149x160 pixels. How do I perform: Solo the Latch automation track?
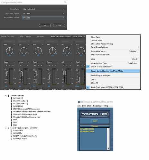click(x=24, y=66)
